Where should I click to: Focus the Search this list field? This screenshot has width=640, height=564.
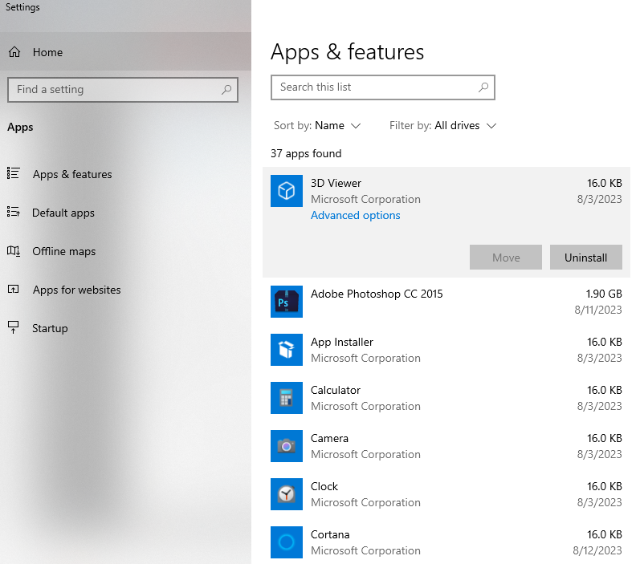(383, 87)
